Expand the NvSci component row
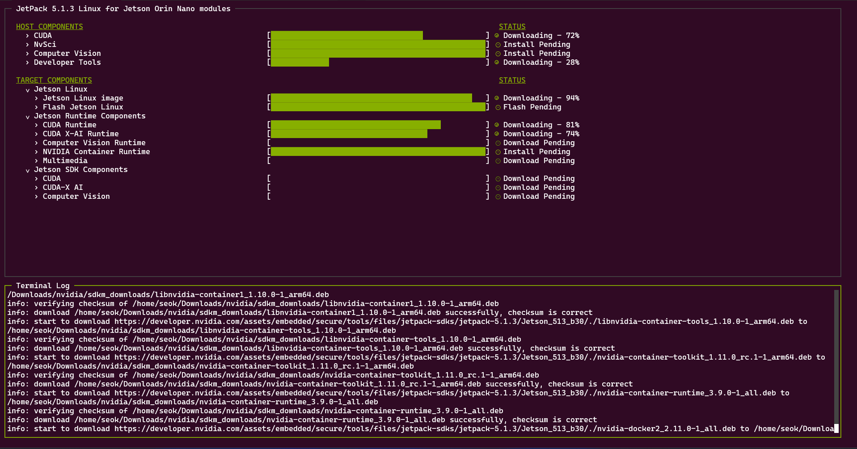The height and width of the screenshot is (449, 857). click(27, 45)
